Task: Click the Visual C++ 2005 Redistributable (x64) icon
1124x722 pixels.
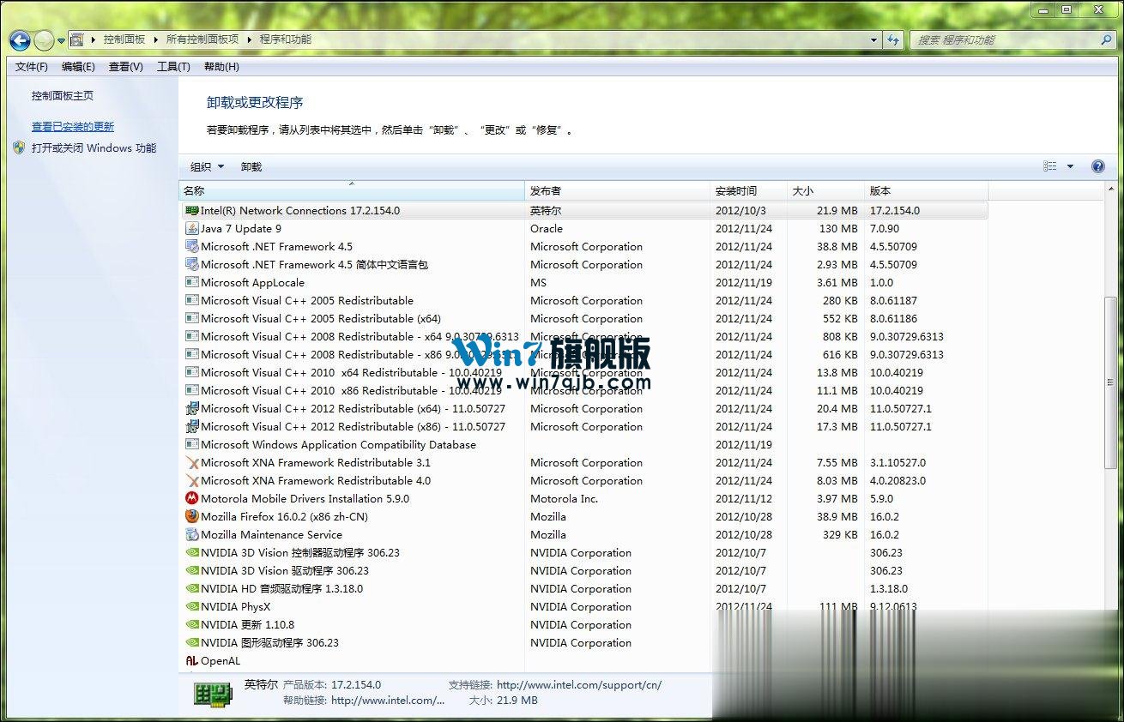Action: pyautogui.click(x=192, y=318)
